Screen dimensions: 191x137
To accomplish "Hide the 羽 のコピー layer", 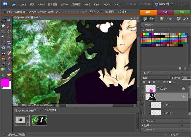I will tap(142, 89).
